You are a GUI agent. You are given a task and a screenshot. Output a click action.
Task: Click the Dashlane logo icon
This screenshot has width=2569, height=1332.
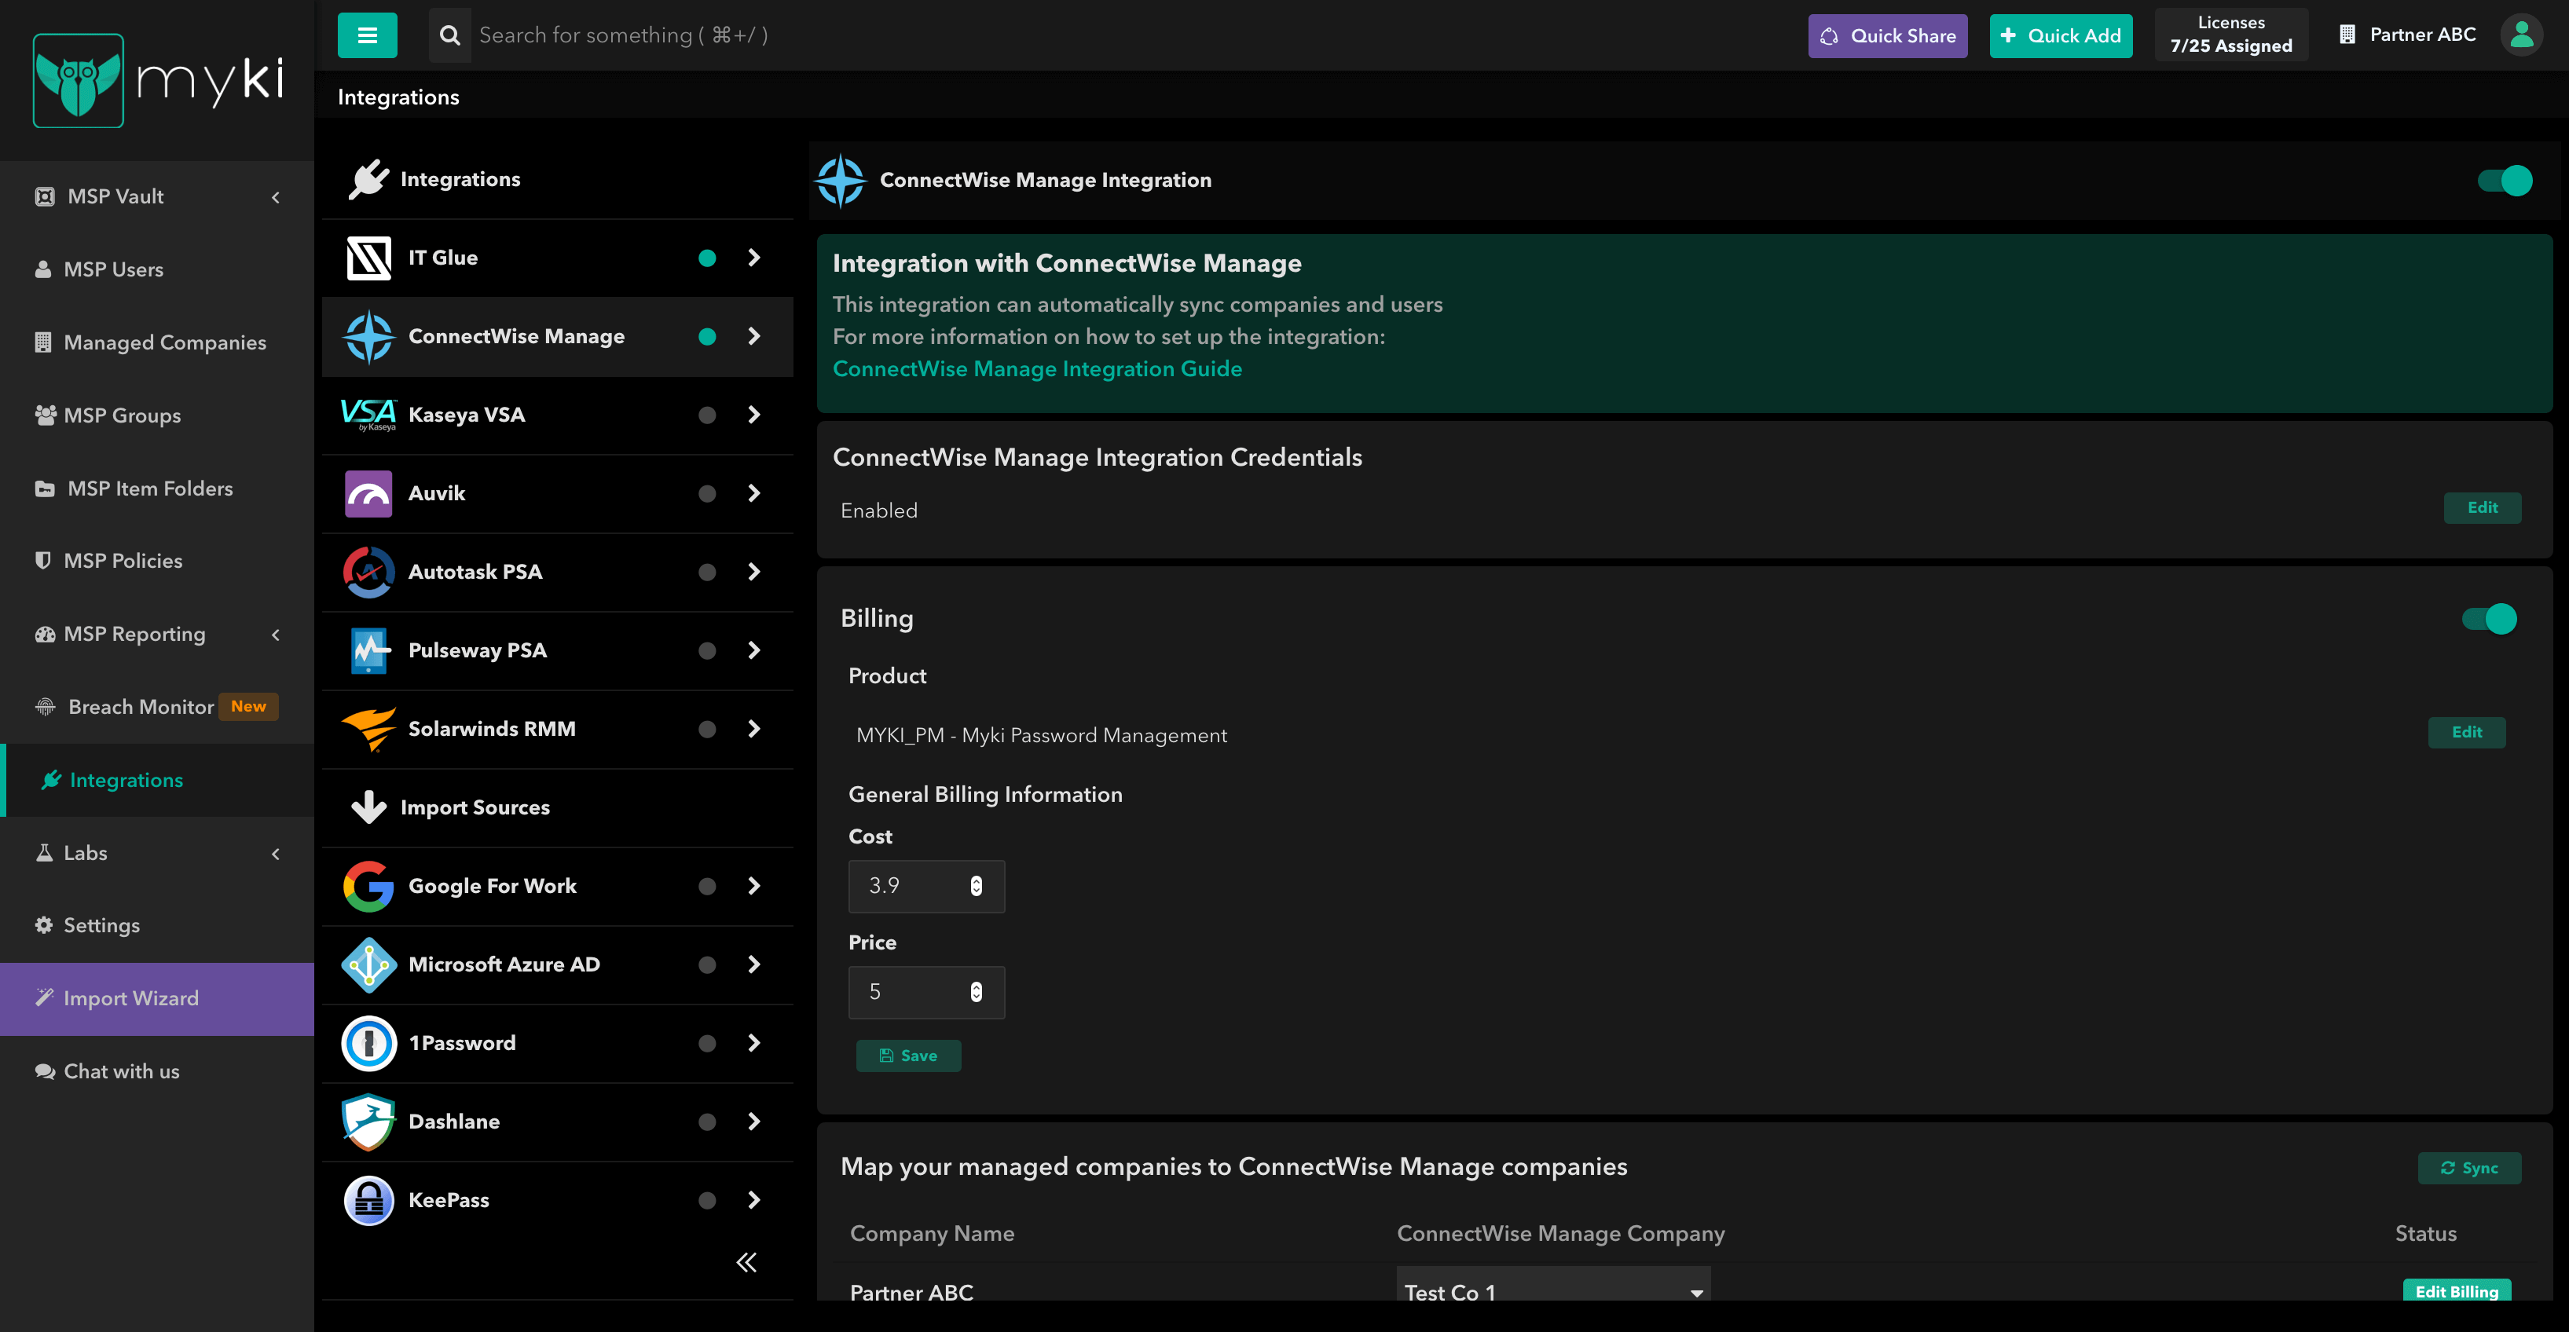coord(369,1122)
